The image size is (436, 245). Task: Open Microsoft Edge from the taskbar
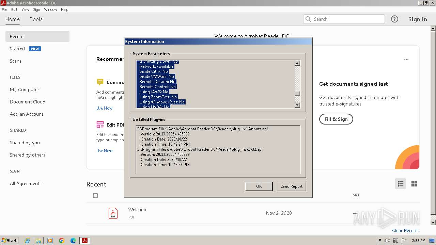(73, 241)
